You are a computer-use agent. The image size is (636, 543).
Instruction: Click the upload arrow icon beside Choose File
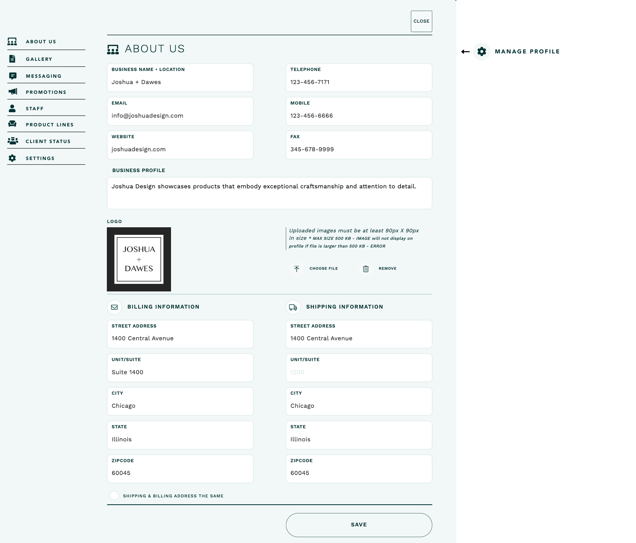297,268
